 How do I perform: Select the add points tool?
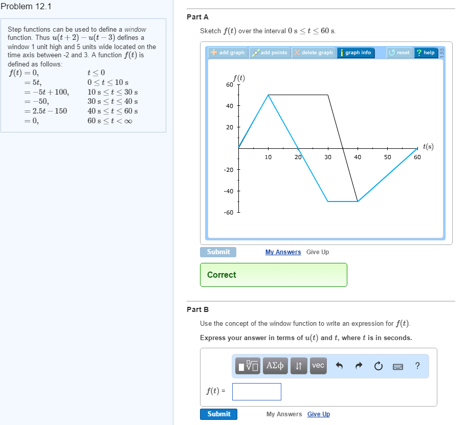click(270, 52)
